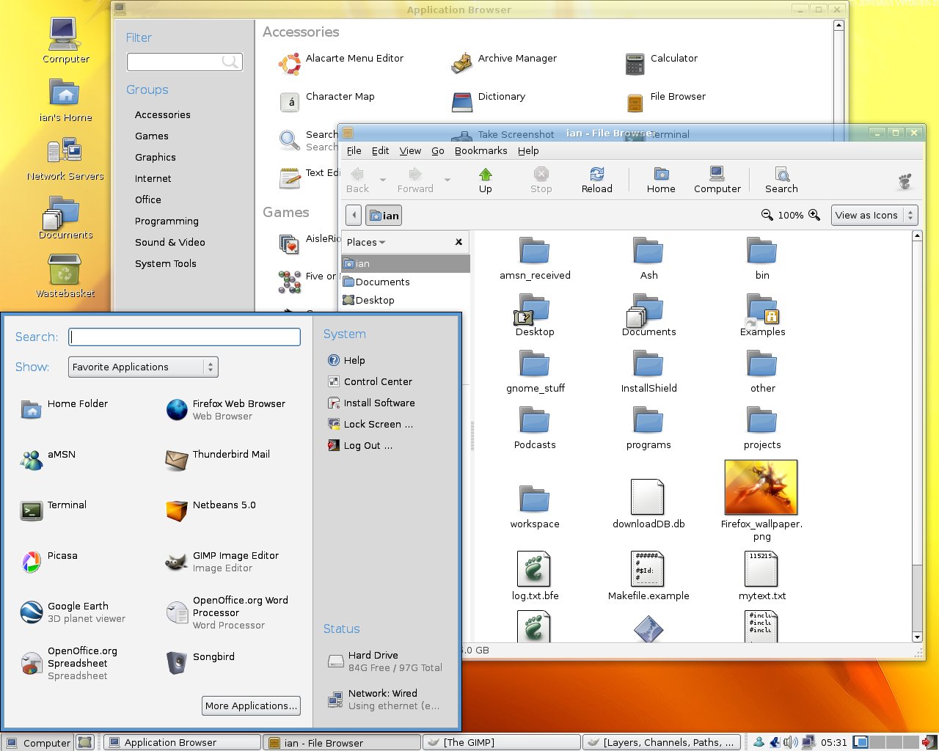Viewport: 939px width, 751px height.
Task: Open the Back history dropdown arrow
Action: pyautogui.click(x=383, y=179)
